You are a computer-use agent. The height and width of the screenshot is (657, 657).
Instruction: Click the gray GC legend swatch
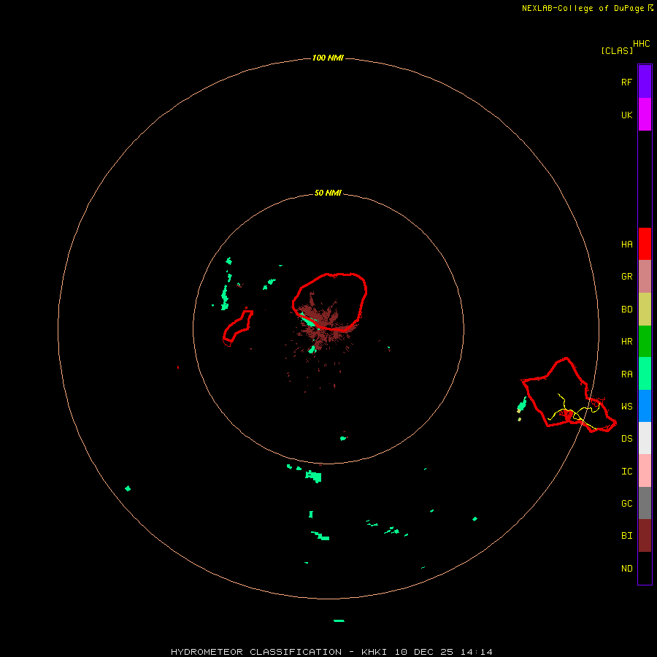tap(645, 503)
